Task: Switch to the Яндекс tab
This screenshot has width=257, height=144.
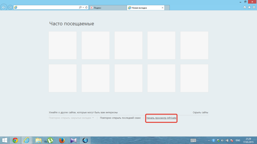Action: click(x=108, y=8)
